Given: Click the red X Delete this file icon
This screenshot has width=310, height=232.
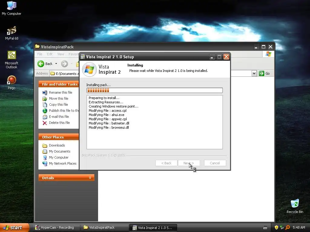Looking at the screenshot, I should pos(45,123).
